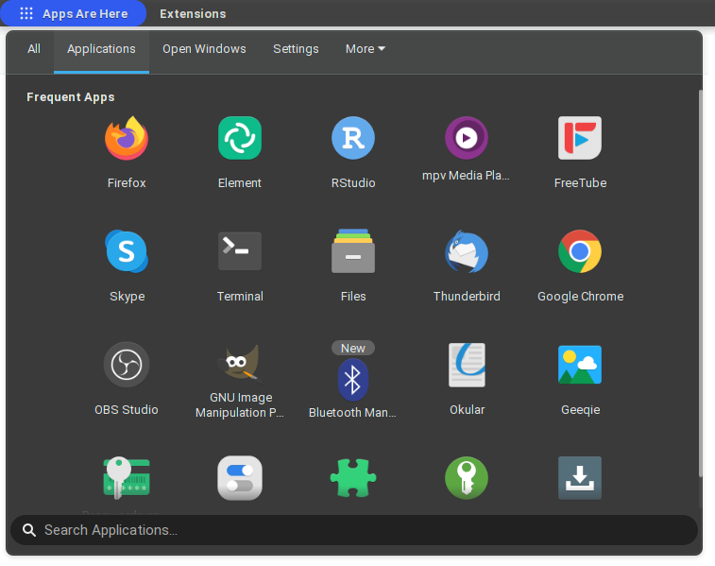Open the green key password manager icon
The height and width of the screenshot is (566, 715).
(466, 477)
